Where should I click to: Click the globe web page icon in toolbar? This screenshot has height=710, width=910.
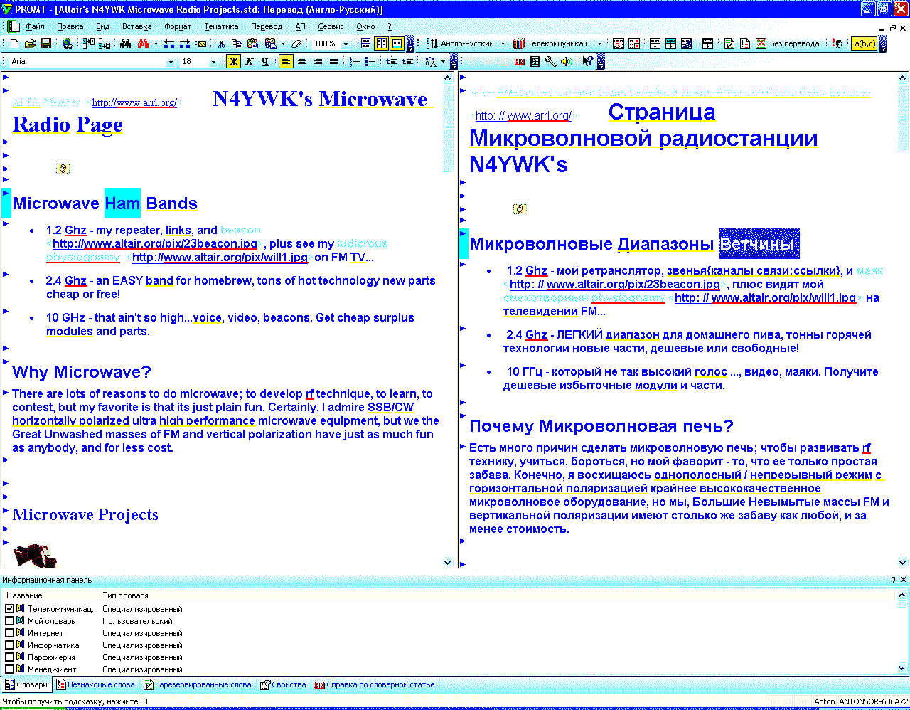coord(67,43)
